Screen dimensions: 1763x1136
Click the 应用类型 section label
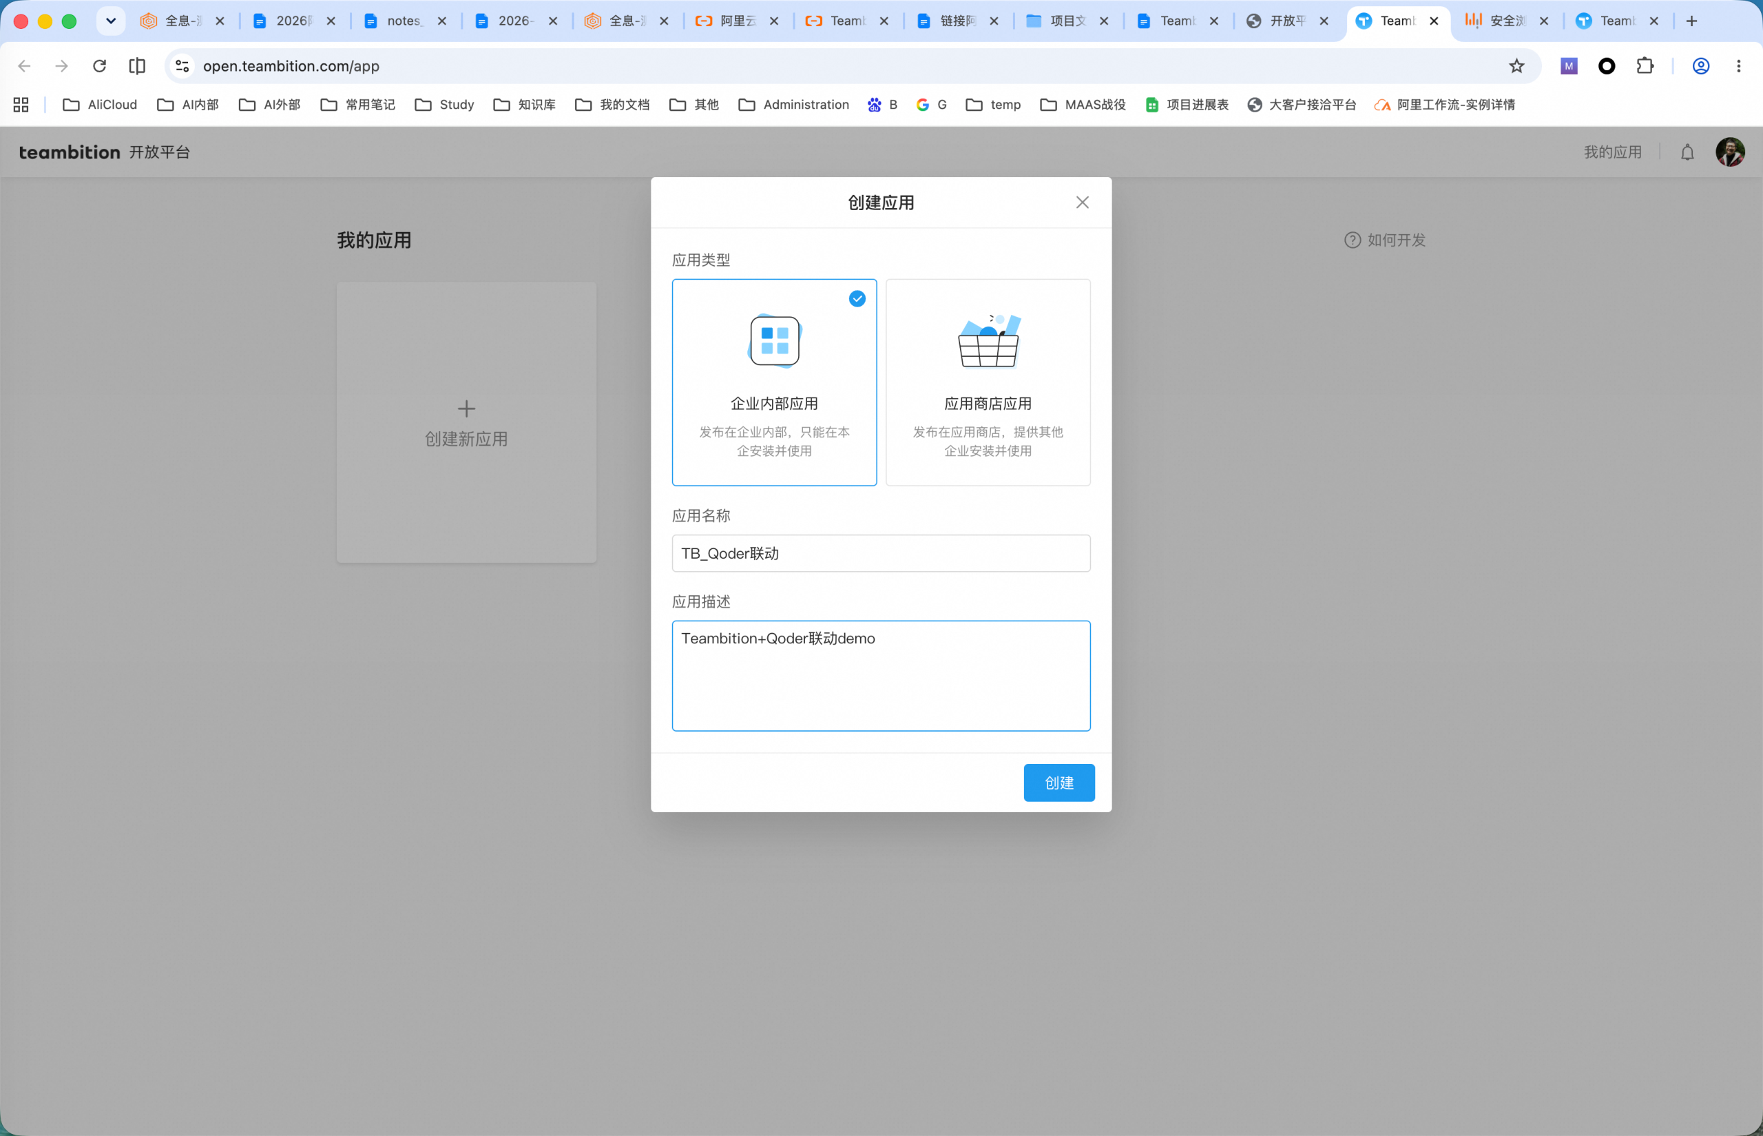(701, 260)
